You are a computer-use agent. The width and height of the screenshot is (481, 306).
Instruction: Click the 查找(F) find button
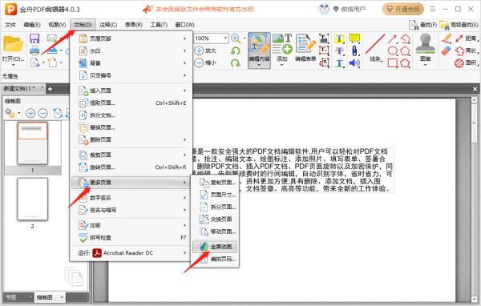pyautogui.click(x=423, y=25)
